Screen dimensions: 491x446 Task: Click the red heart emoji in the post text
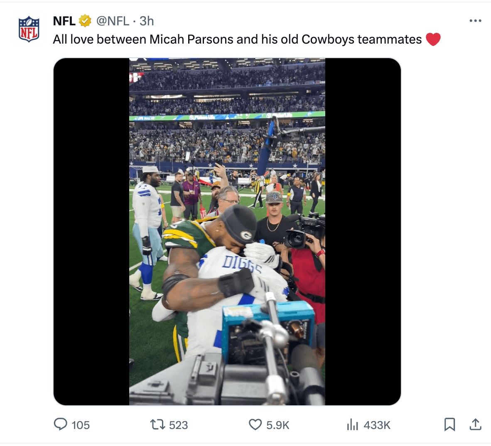(433, 39)
